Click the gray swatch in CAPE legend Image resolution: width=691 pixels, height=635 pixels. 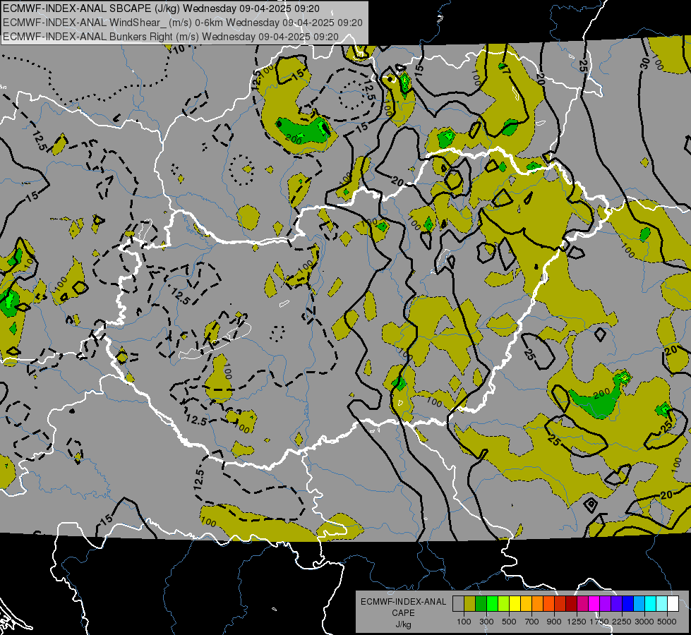tap(458, 604)
